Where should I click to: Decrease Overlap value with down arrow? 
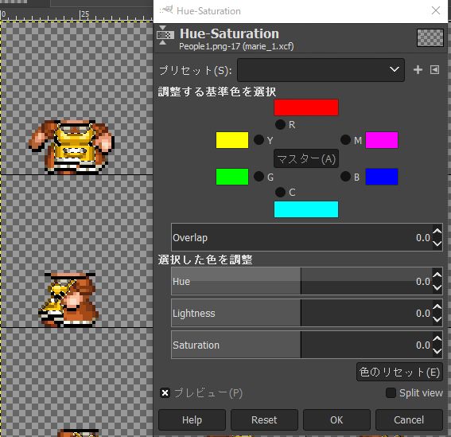(437, 244)
